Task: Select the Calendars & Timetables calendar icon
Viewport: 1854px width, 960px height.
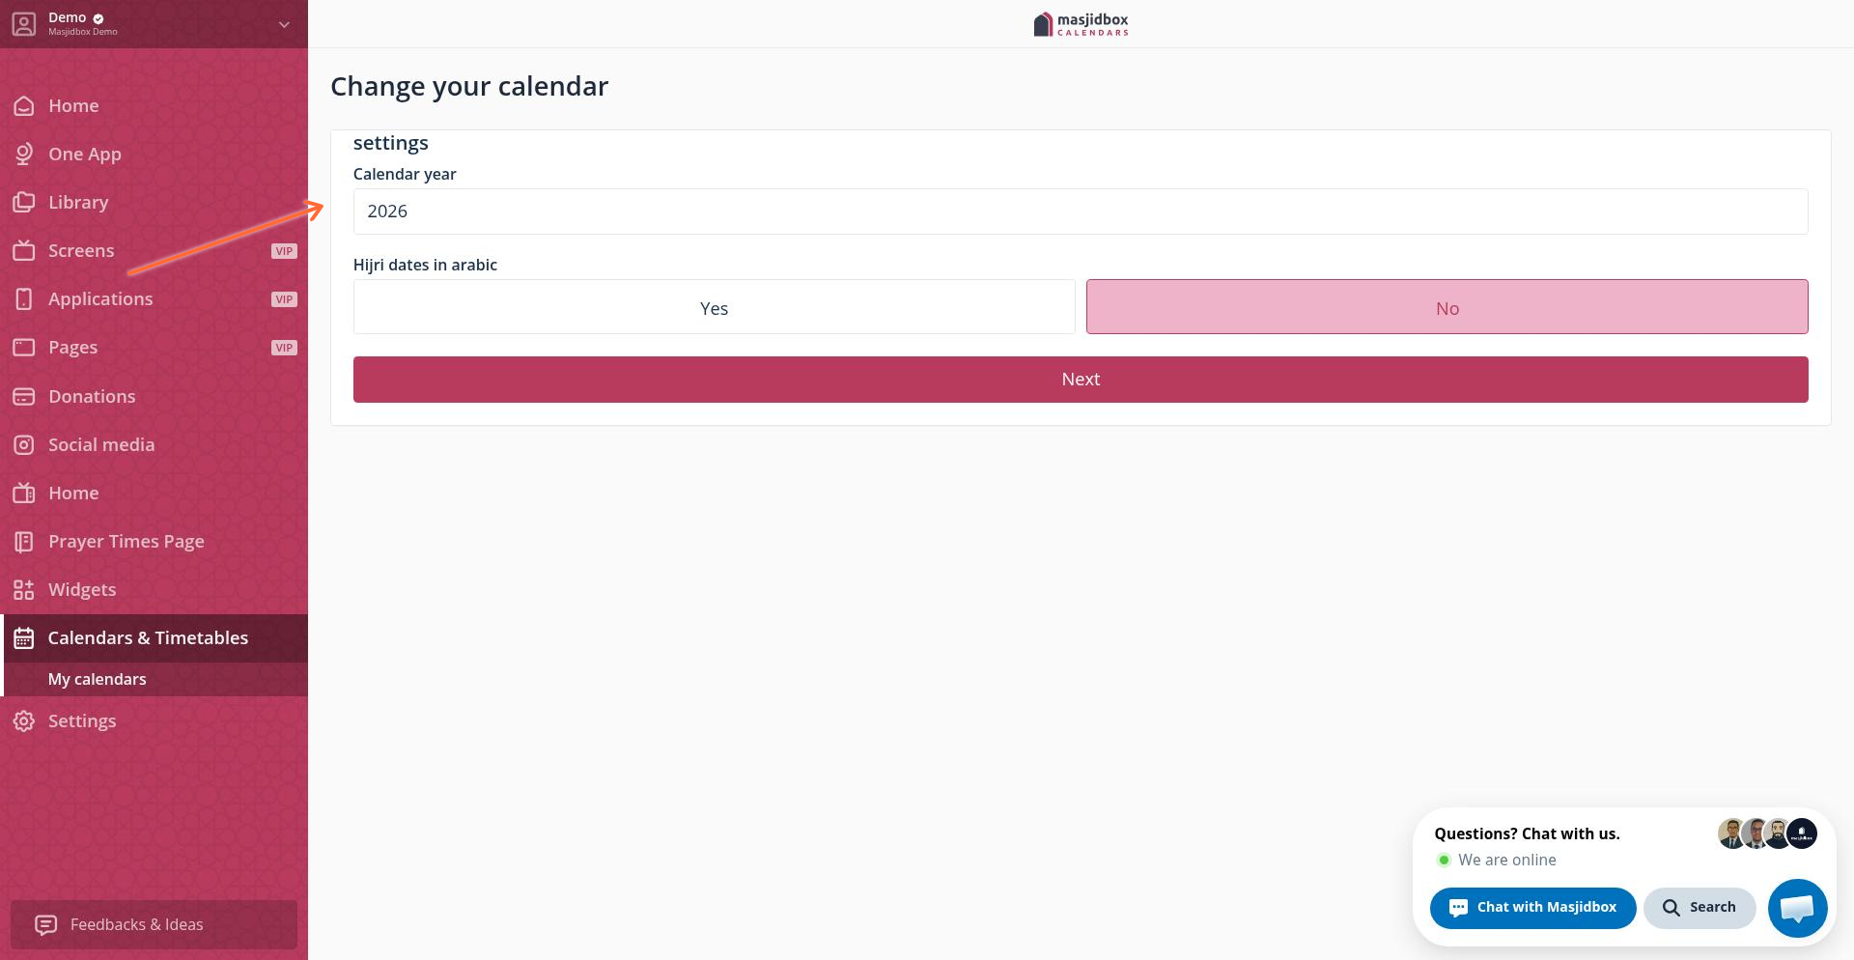Action: (x=24, y=637)
